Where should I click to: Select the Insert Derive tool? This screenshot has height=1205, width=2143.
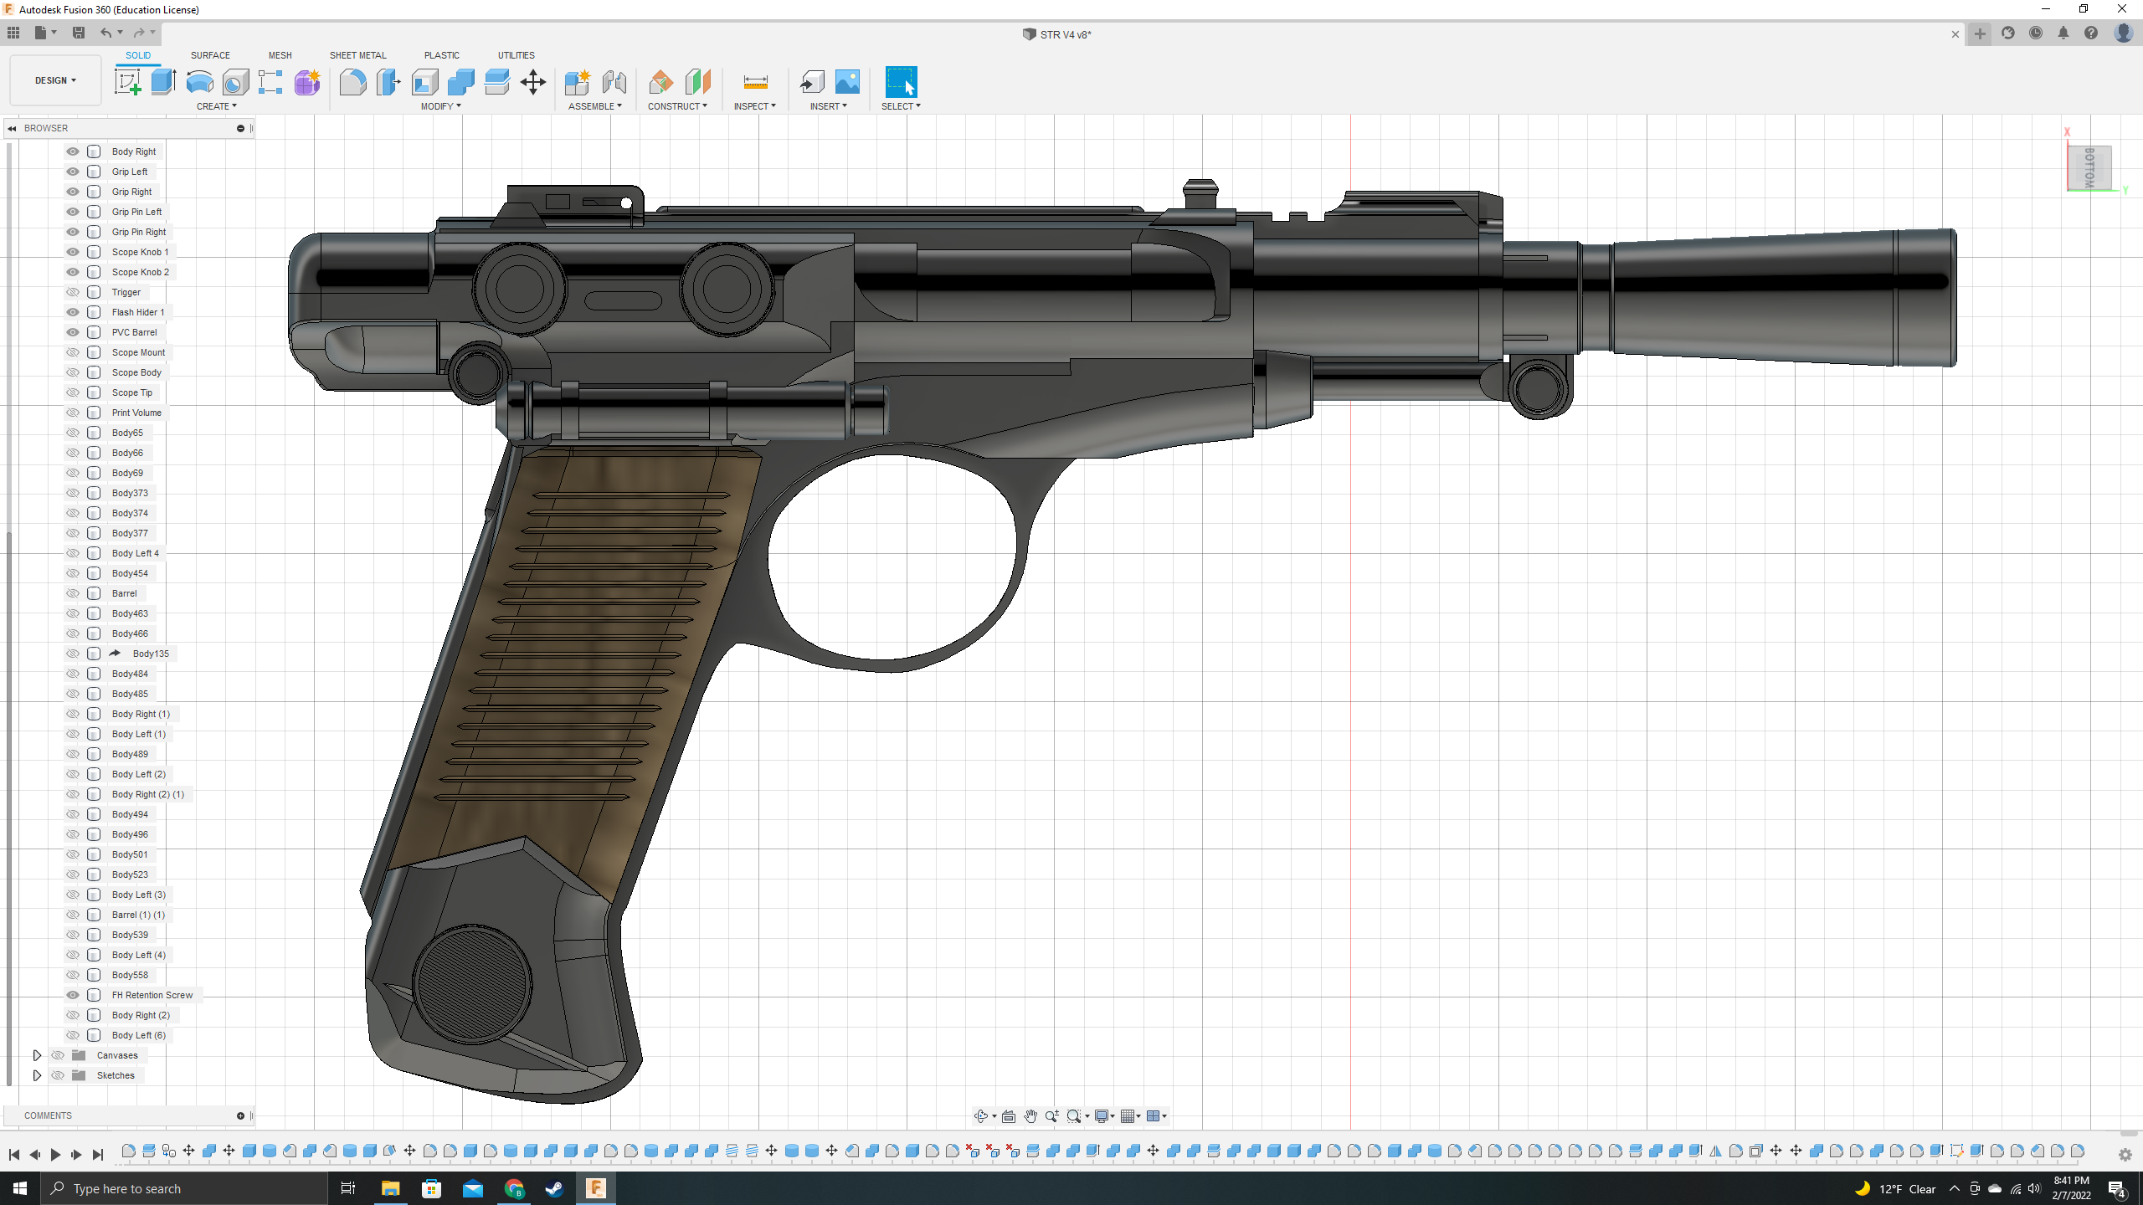point(812,82)
